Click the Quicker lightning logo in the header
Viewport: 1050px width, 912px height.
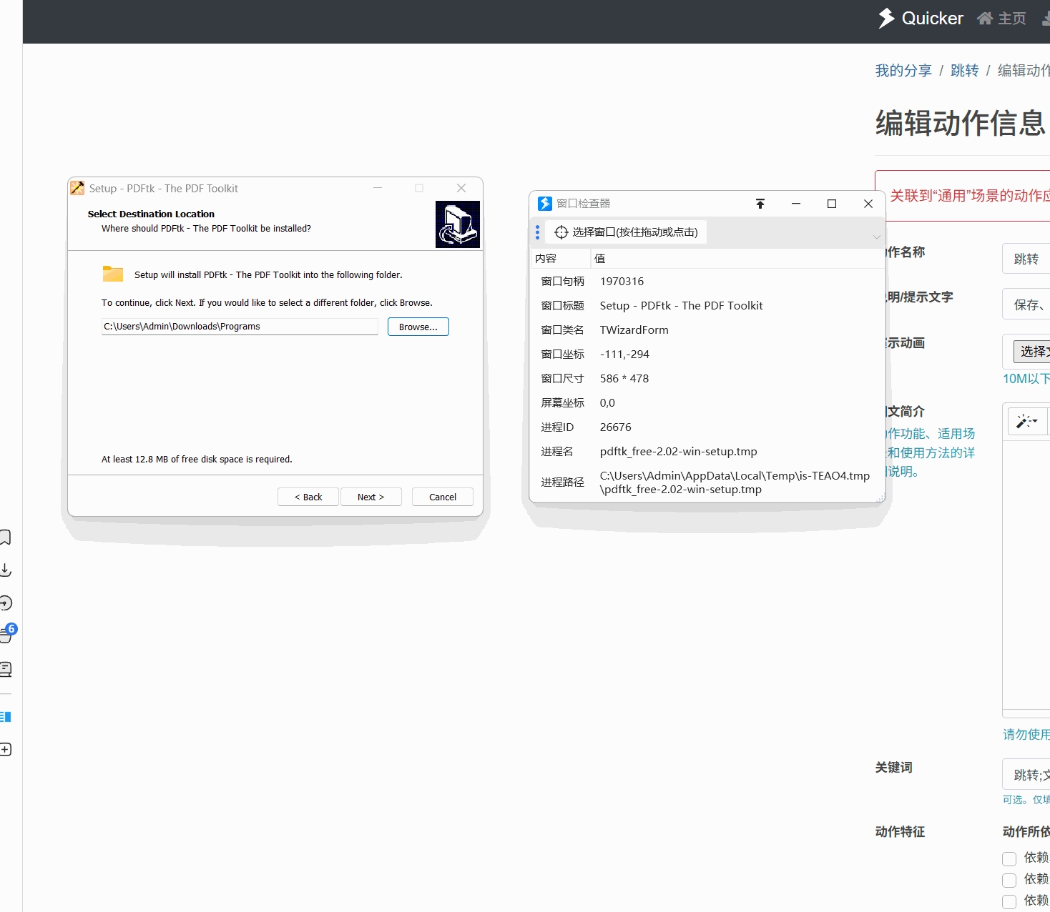(x=886, y=18)
